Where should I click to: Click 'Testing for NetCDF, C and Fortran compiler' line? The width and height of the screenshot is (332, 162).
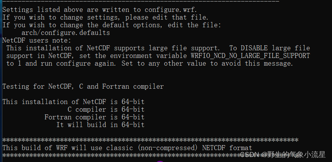click(x=83, y=86)
